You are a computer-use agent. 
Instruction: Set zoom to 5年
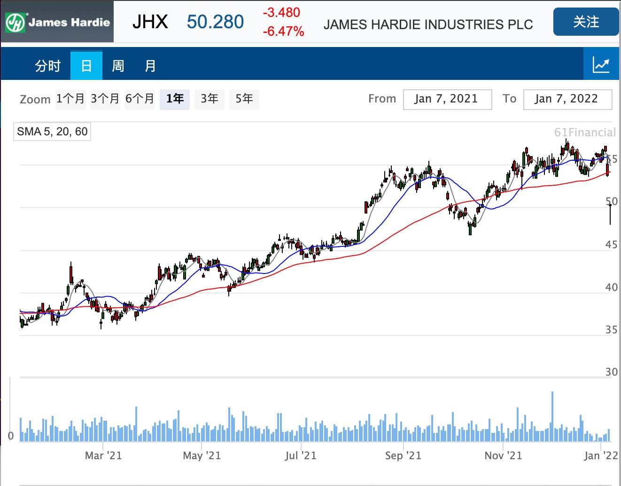tap(244, 99)
